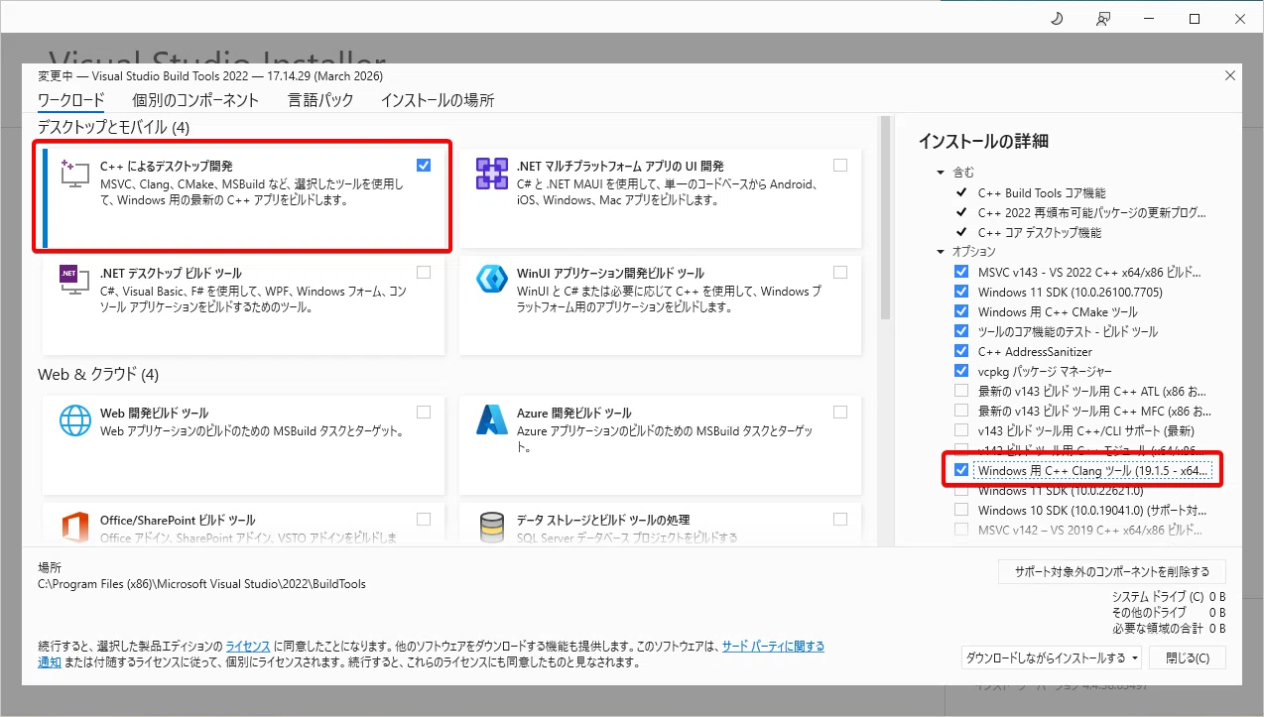Image resolution: width=1264 pixels, height=717 pixels.
Task: Check Windows 11 SDK (10.0.22621.0) option
Action: click(960, 490)
